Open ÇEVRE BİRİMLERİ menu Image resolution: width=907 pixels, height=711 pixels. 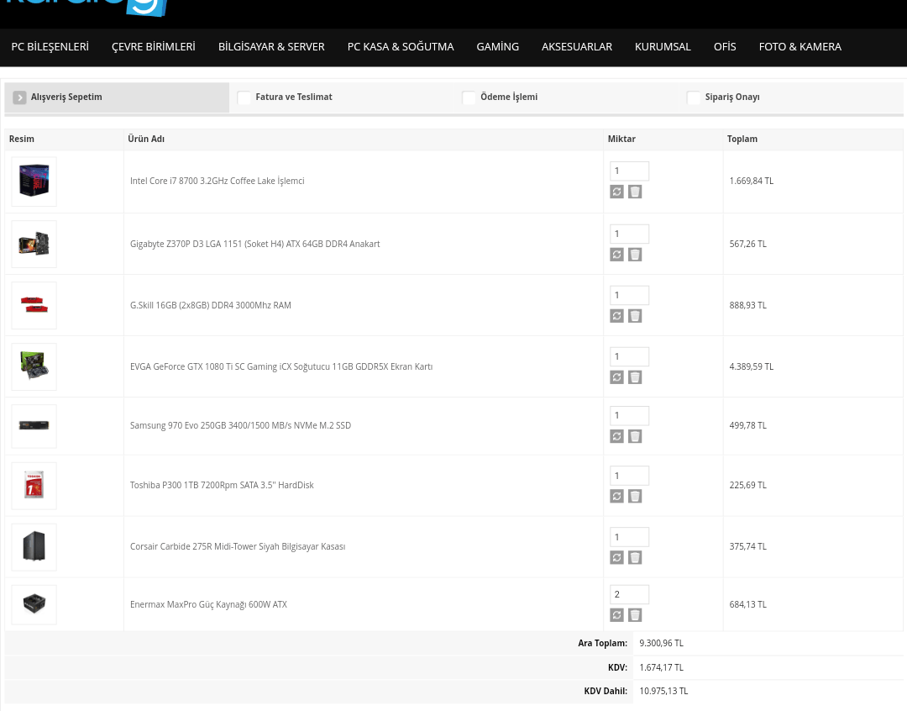154,47
